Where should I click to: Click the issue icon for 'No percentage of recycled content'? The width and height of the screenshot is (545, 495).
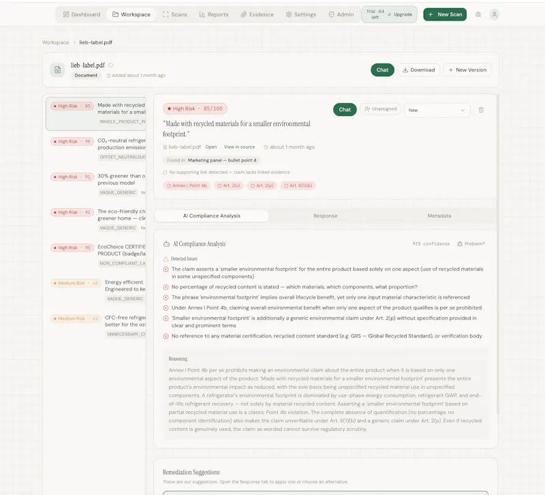click(166, 287)
